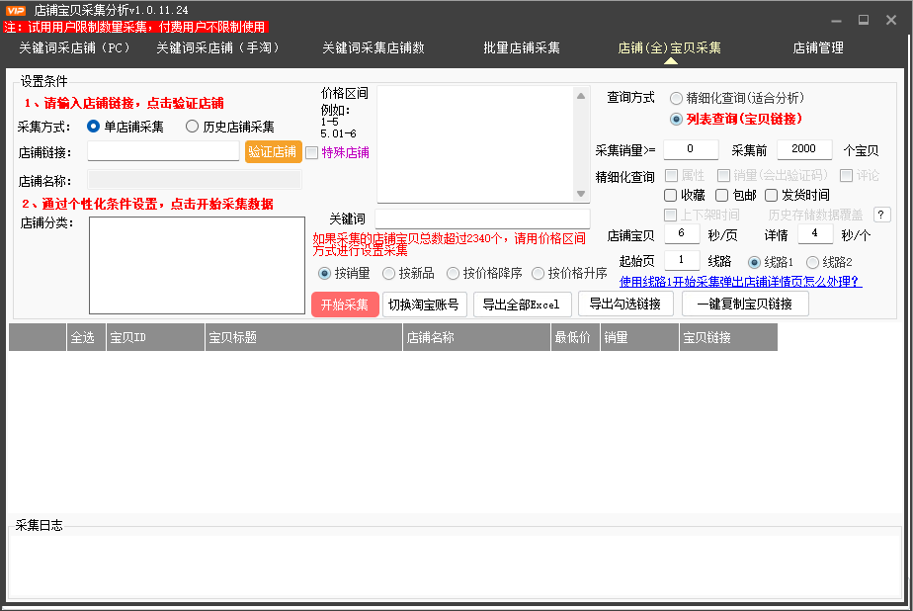The width and height of the screenshot is (913, 611).
Task: Click price range scrollbar up arrow
Action: (581, 95)
